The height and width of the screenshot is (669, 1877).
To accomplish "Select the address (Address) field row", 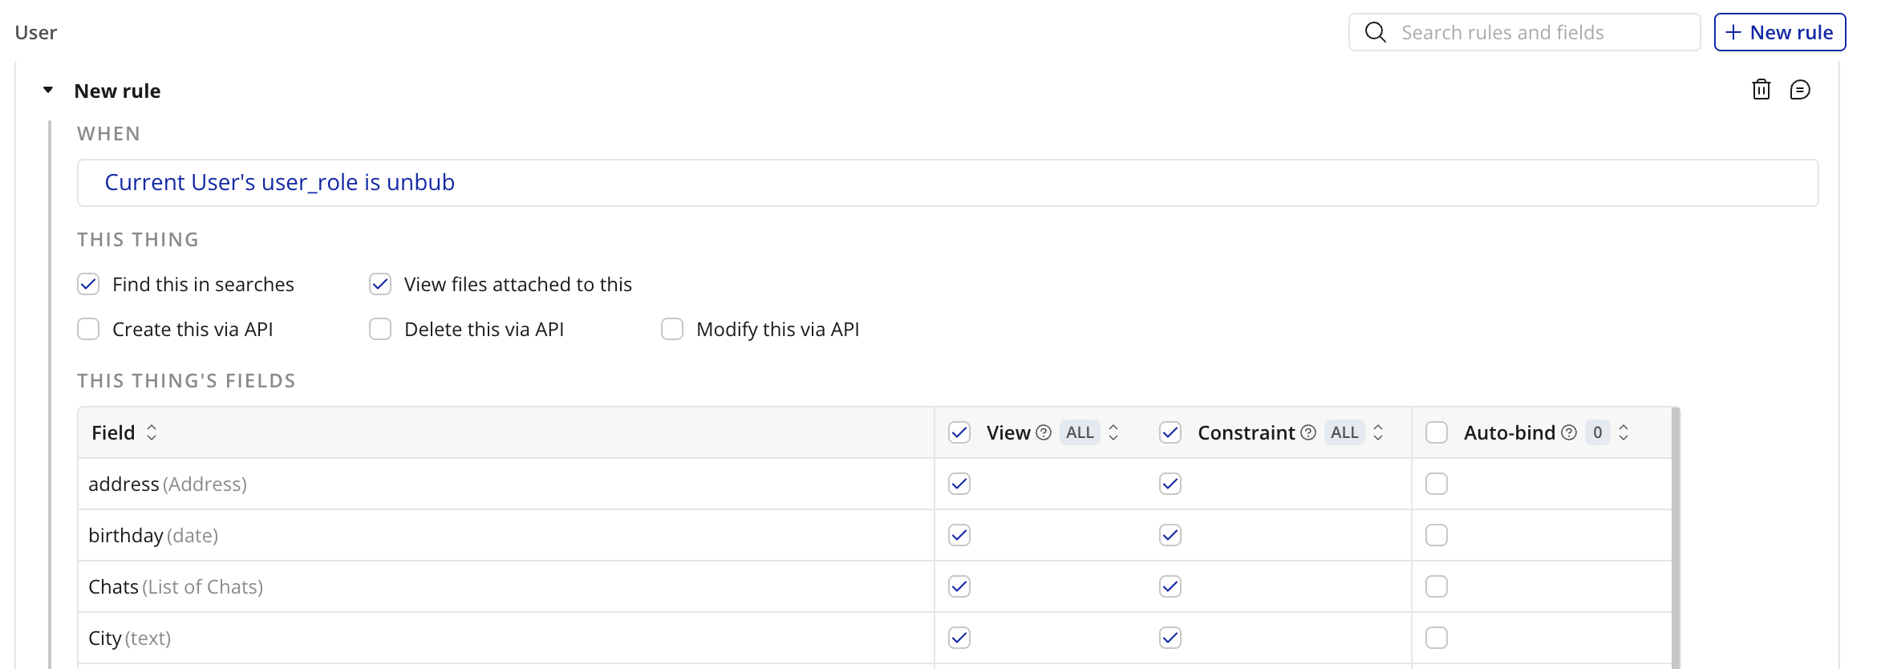I will pyautogui.click(x=874, y=484).
